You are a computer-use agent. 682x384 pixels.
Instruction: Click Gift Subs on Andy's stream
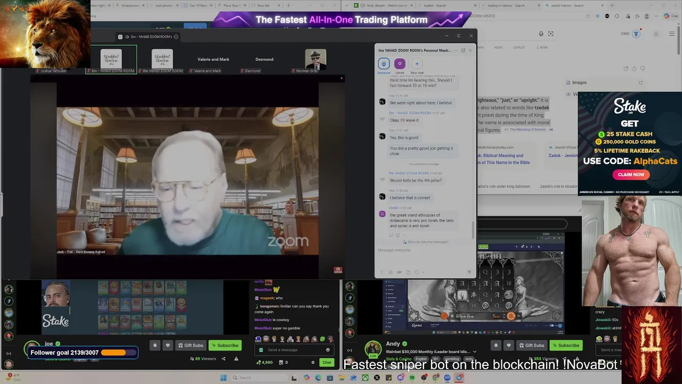[531, 345]
